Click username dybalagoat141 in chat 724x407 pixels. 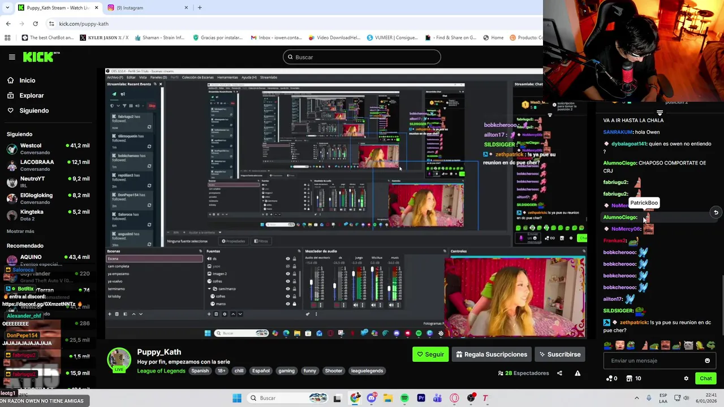628,144
